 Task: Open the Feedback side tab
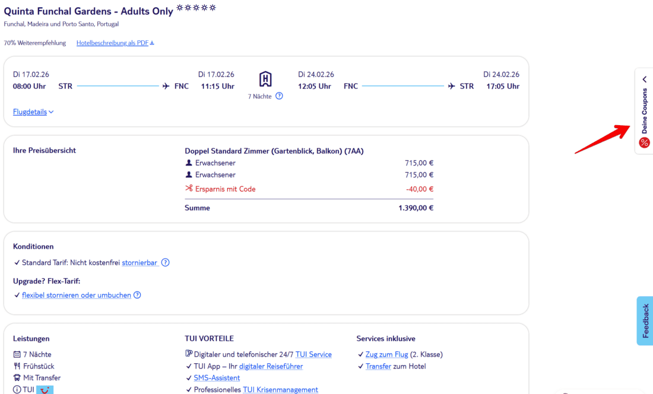coord(645,320)
